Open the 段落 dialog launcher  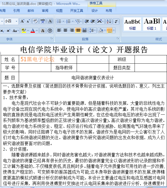[x=118, y=38]
